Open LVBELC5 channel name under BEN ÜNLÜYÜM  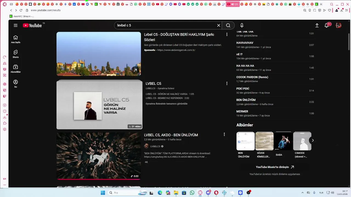pos(155,146)
